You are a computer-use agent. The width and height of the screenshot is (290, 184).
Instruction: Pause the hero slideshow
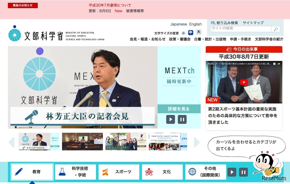[x=182, y=119]
